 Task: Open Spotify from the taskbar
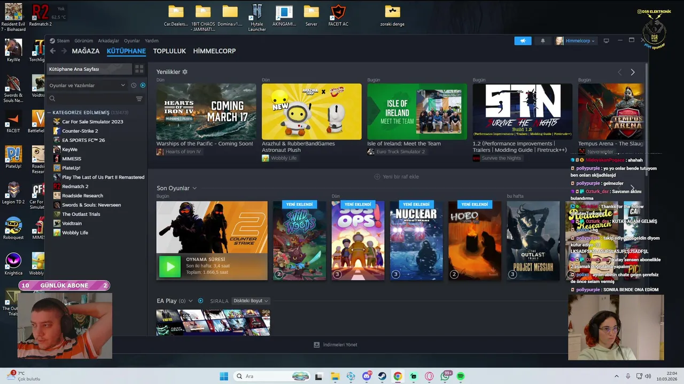[461, 376]
